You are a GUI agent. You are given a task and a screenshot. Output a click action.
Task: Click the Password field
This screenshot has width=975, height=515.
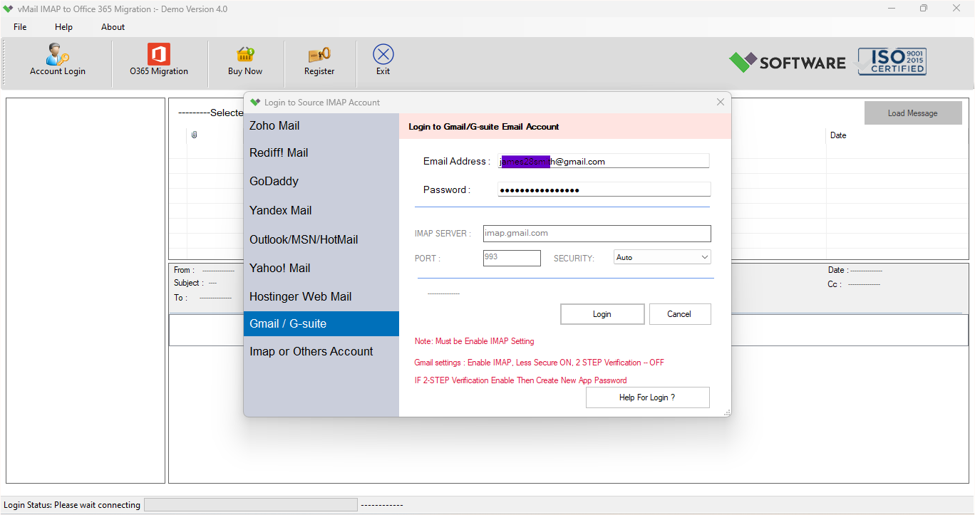pos(604,189)
